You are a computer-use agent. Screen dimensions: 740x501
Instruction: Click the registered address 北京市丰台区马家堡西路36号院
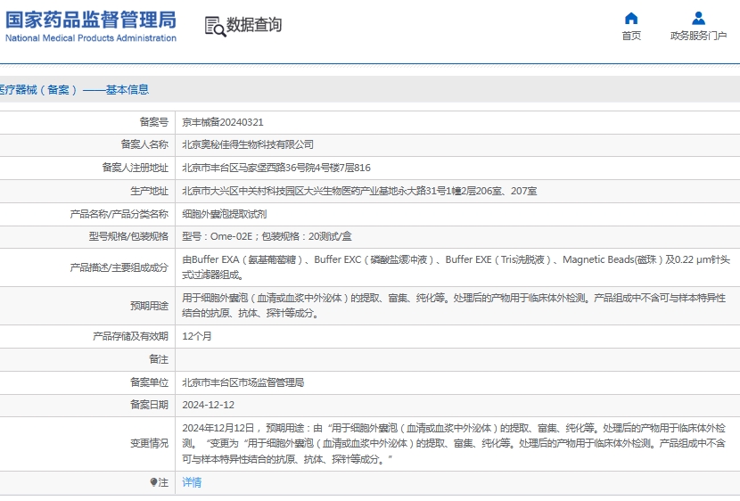[x=276, y=168]
